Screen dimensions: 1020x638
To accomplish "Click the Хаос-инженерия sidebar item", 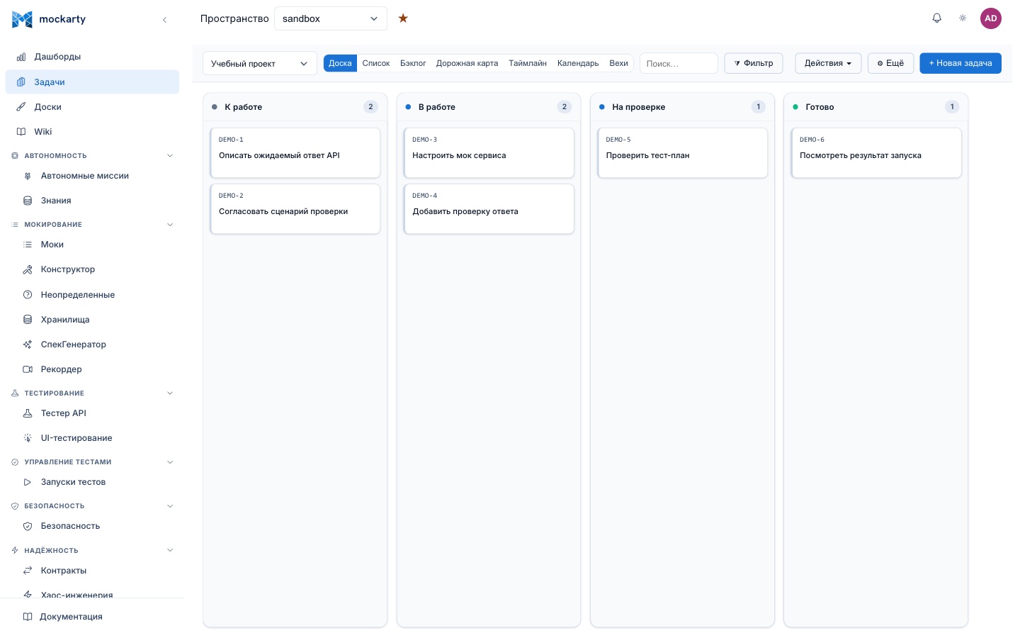I will click(x=92, y=595).
